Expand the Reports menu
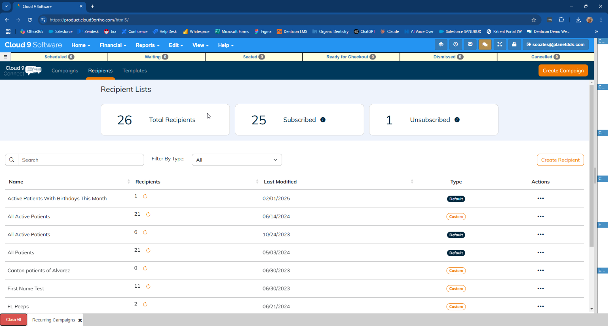608x326 pixels. pos(147,45)
